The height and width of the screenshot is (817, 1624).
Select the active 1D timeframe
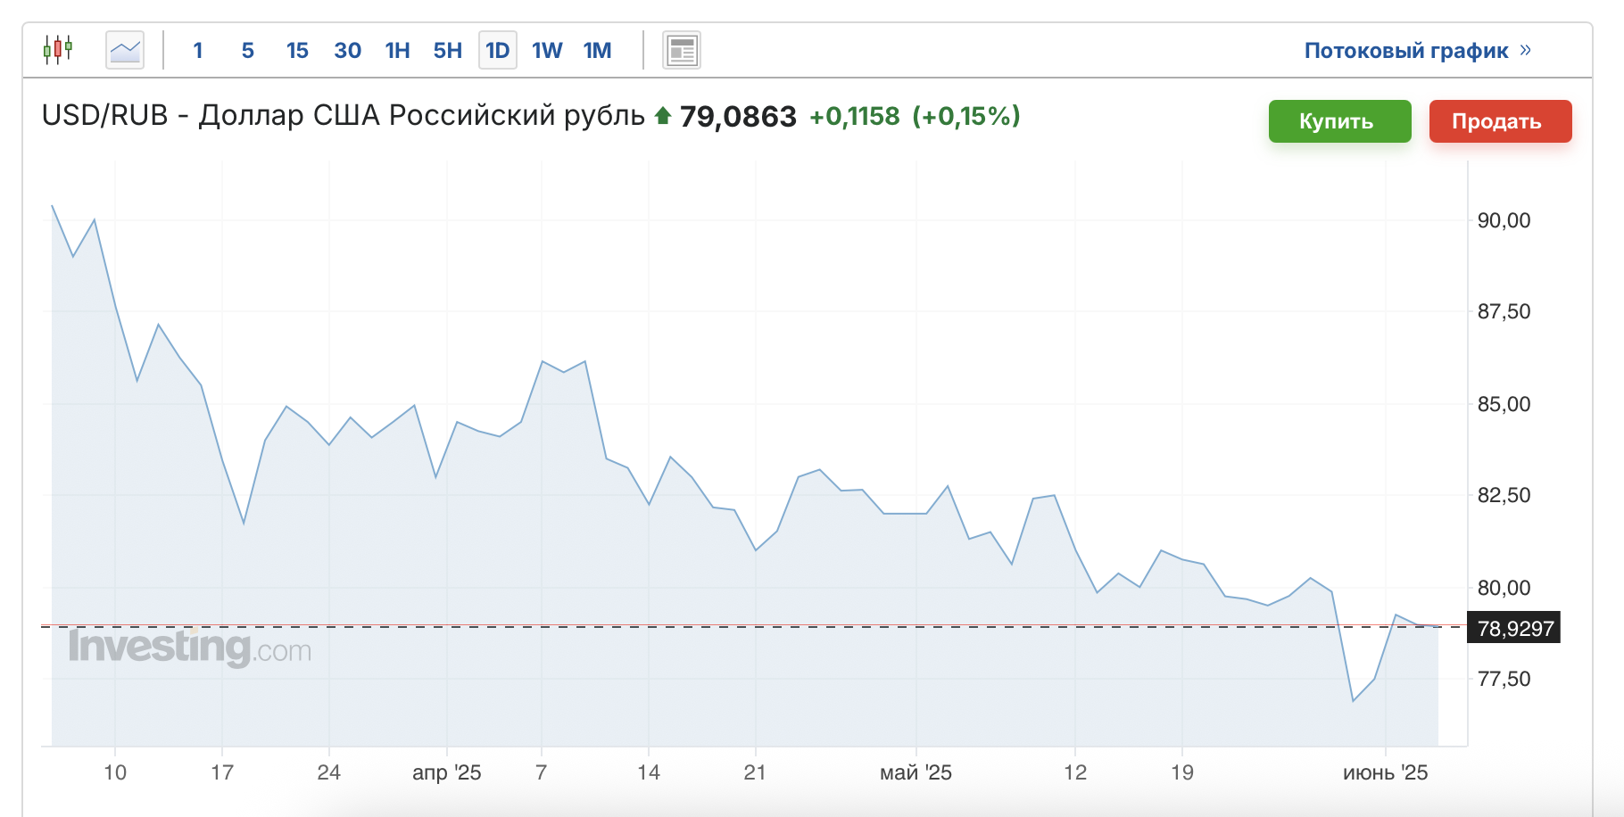click(x=498, y=50)
